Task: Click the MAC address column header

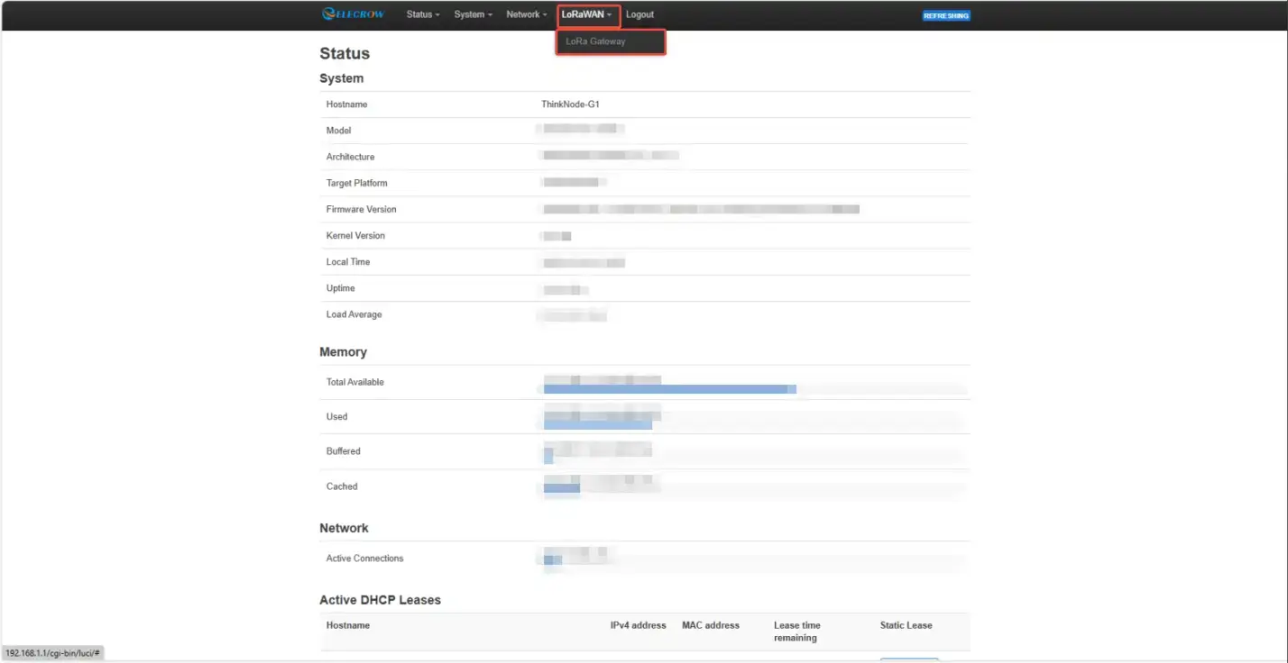Action: [x=710, y=625]
